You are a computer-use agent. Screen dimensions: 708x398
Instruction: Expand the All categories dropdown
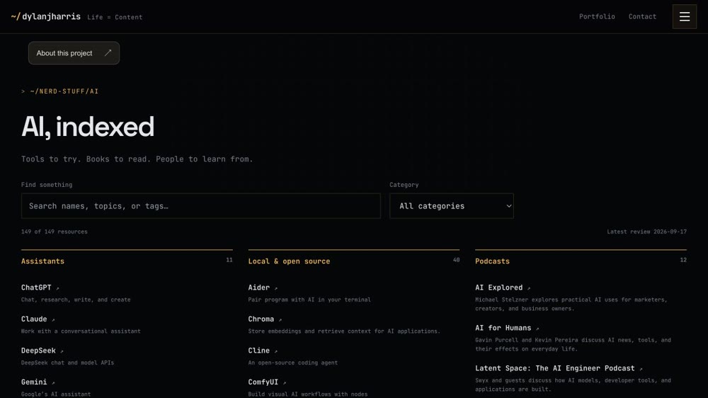tap(452, 206)
